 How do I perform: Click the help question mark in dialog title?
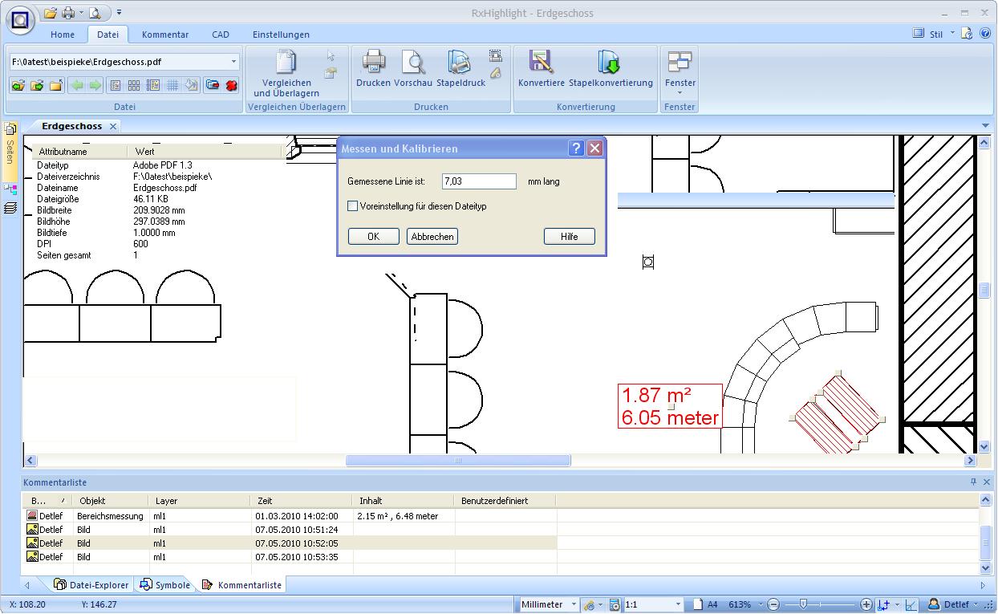(576, 148)
